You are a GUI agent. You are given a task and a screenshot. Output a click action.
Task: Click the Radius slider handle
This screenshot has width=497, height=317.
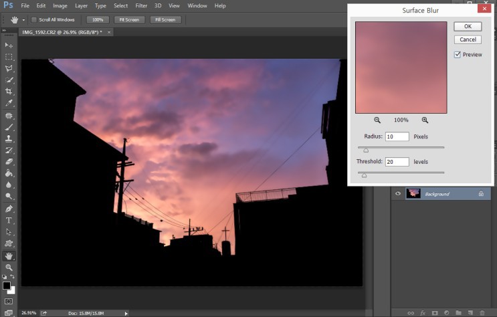366,150
